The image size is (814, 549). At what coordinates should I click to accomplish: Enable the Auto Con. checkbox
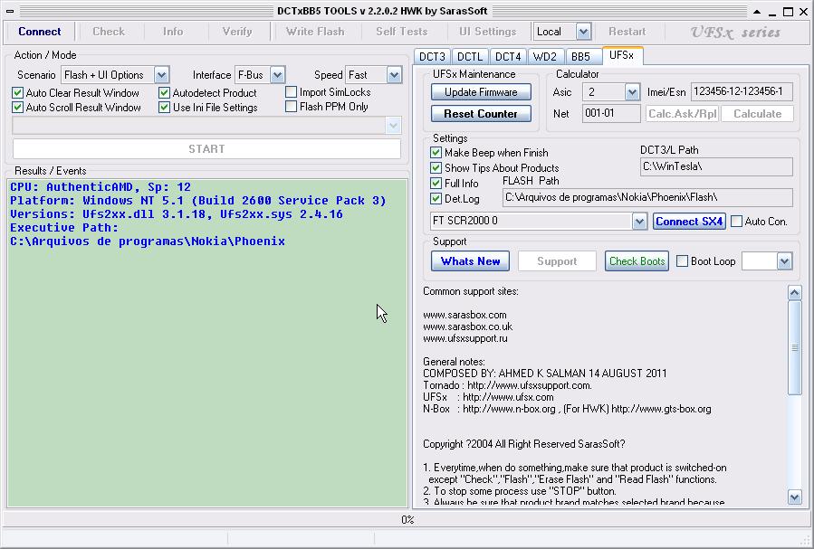pyautogui.click(x=737, y=222)
